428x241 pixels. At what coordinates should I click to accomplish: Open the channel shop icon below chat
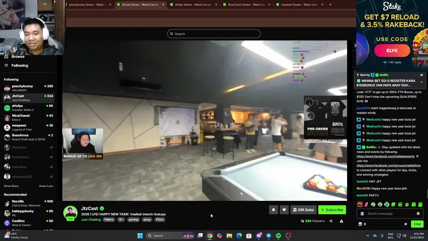point(360,224)
